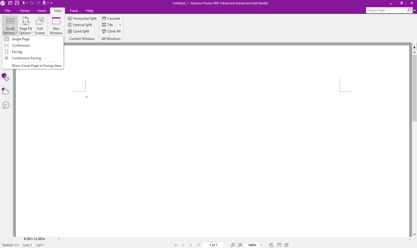Click the Find a Tool search field
417x248 pixels.
click(386, 10)
